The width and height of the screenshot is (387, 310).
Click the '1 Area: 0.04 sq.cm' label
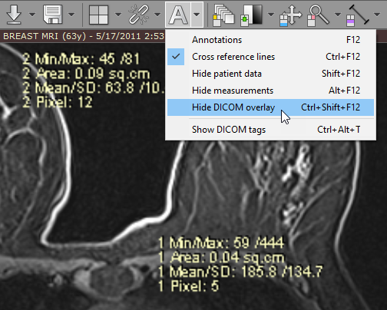221,257
